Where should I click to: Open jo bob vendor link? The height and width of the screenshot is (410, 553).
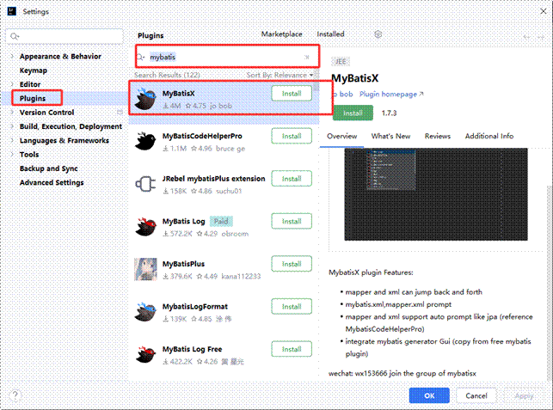tap(342, 95)
